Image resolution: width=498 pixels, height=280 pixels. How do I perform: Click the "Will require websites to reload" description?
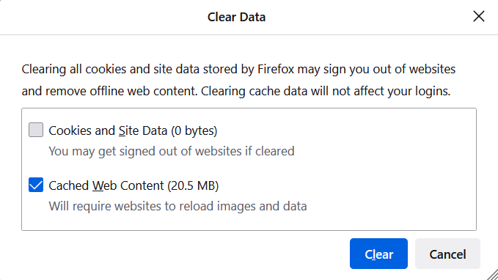point(177,206)
